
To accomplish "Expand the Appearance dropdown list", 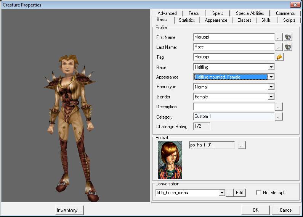I will tap(271, 77).
